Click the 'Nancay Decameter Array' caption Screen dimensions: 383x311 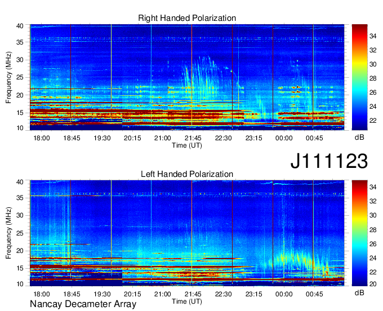point(83,304)
